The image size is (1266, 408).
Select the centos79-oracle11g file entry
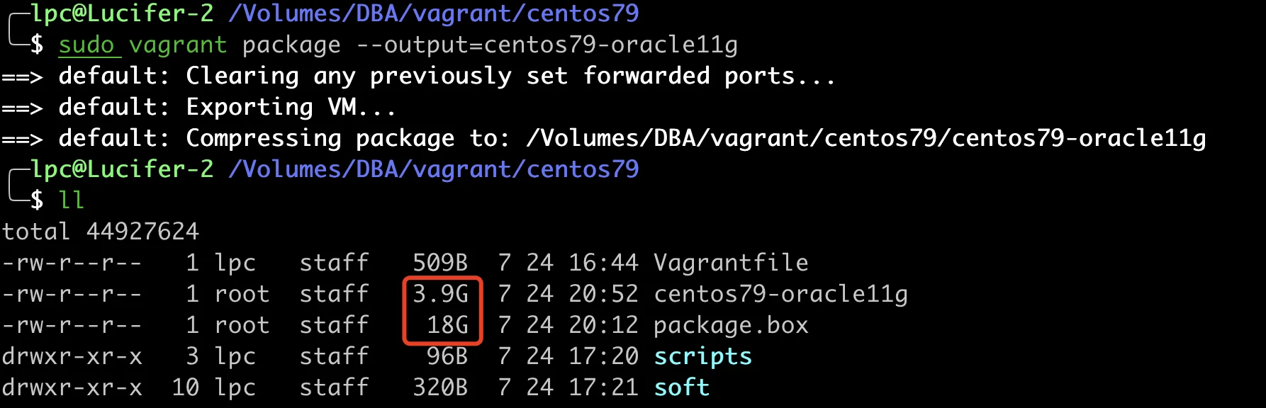pyautogui.click(x=780, y=294)
